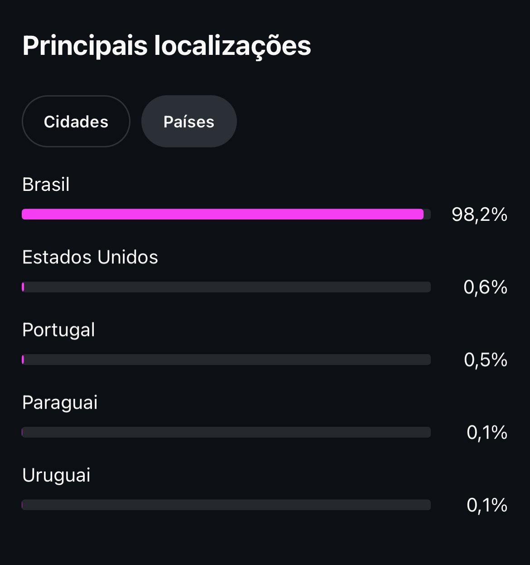Screen dimensions: 530x565
Task: Select the Paraguai country label
Action: coord(60,403)
